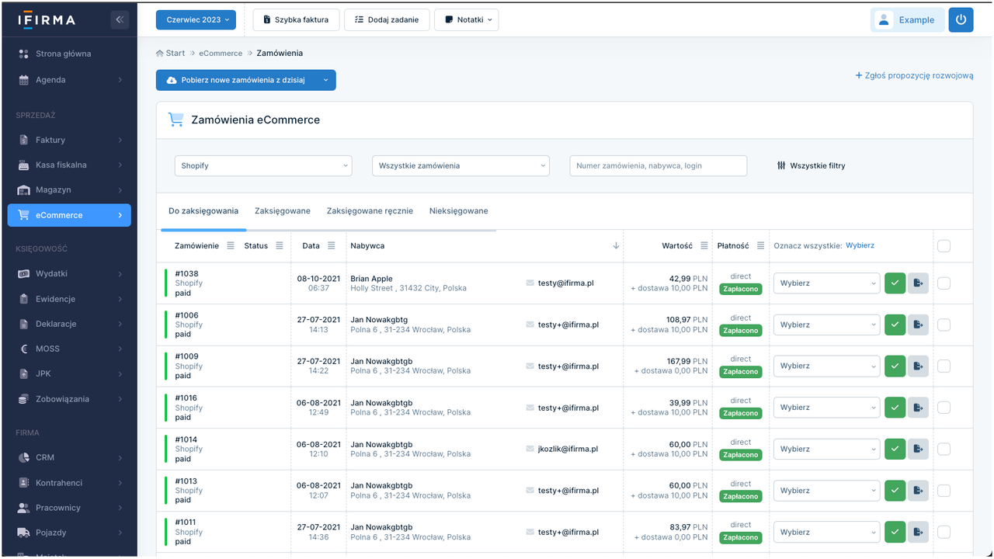The height and width of the screenshot is (559, 994).
Task: Open Wybierz dropdown for order #1006
Action: coord(827,325)
